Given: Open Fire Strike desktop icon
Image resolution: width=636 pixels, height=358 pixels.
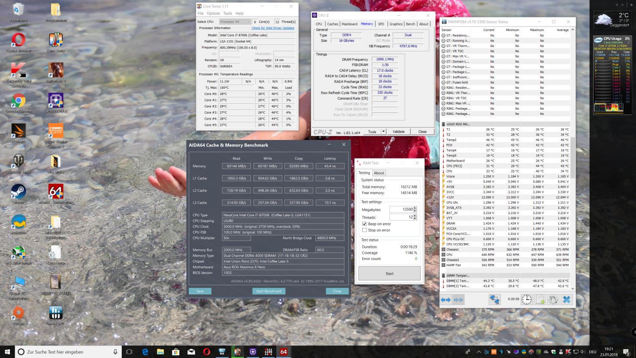Looking at the screenshot, I should pyautogui.click(x=56, y=164).
